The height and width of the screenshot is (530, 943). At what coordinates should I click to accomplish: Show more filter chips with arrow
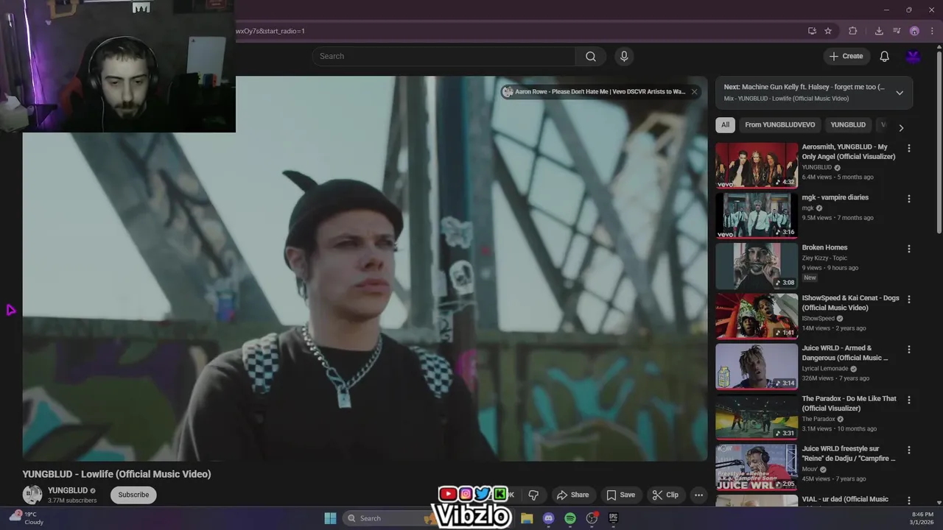900,127
